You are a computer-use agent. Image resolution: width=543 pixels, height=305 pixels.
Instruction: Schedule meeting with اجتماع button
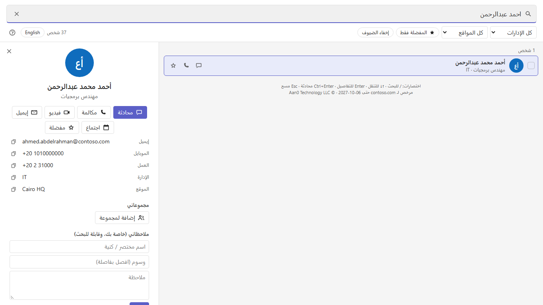tap(98, 127)
